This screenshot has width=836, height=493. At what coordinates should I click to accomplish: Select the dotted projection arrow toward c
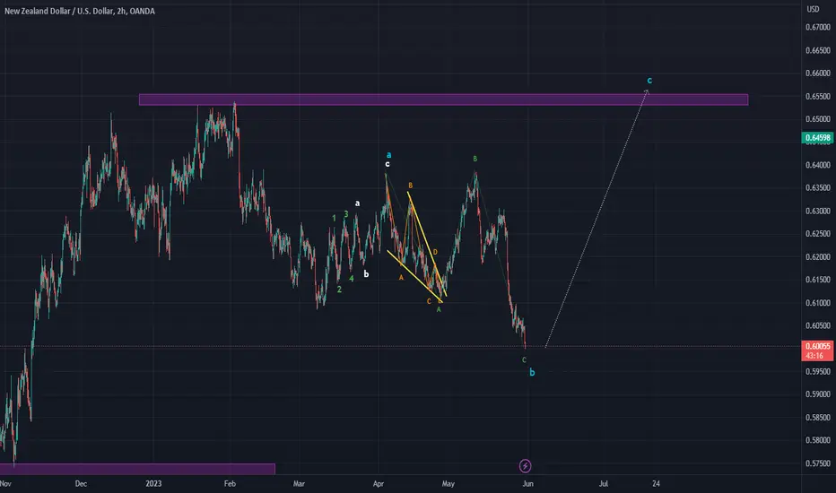(x=597, y=219)
